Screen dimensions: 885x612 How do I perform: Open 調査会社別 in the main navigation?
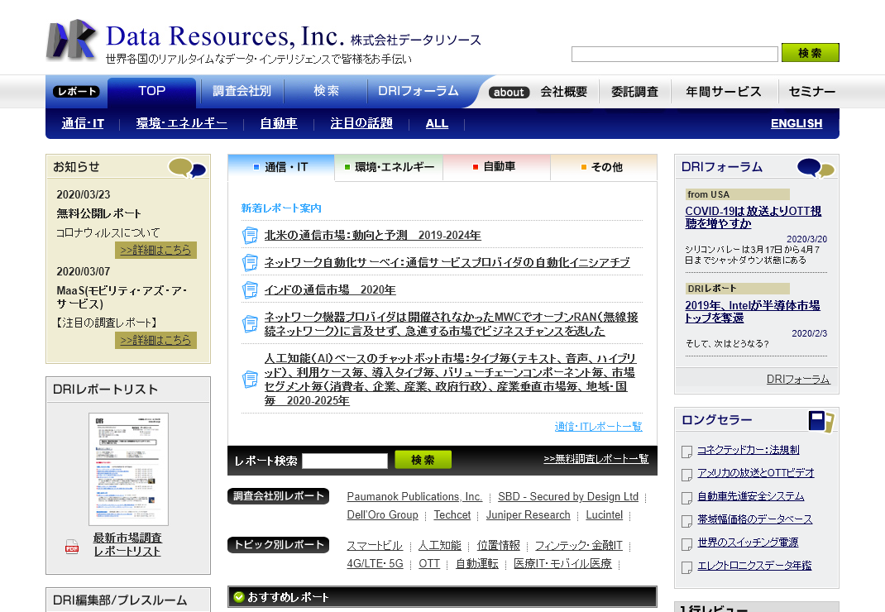click(x=242, y=92)
